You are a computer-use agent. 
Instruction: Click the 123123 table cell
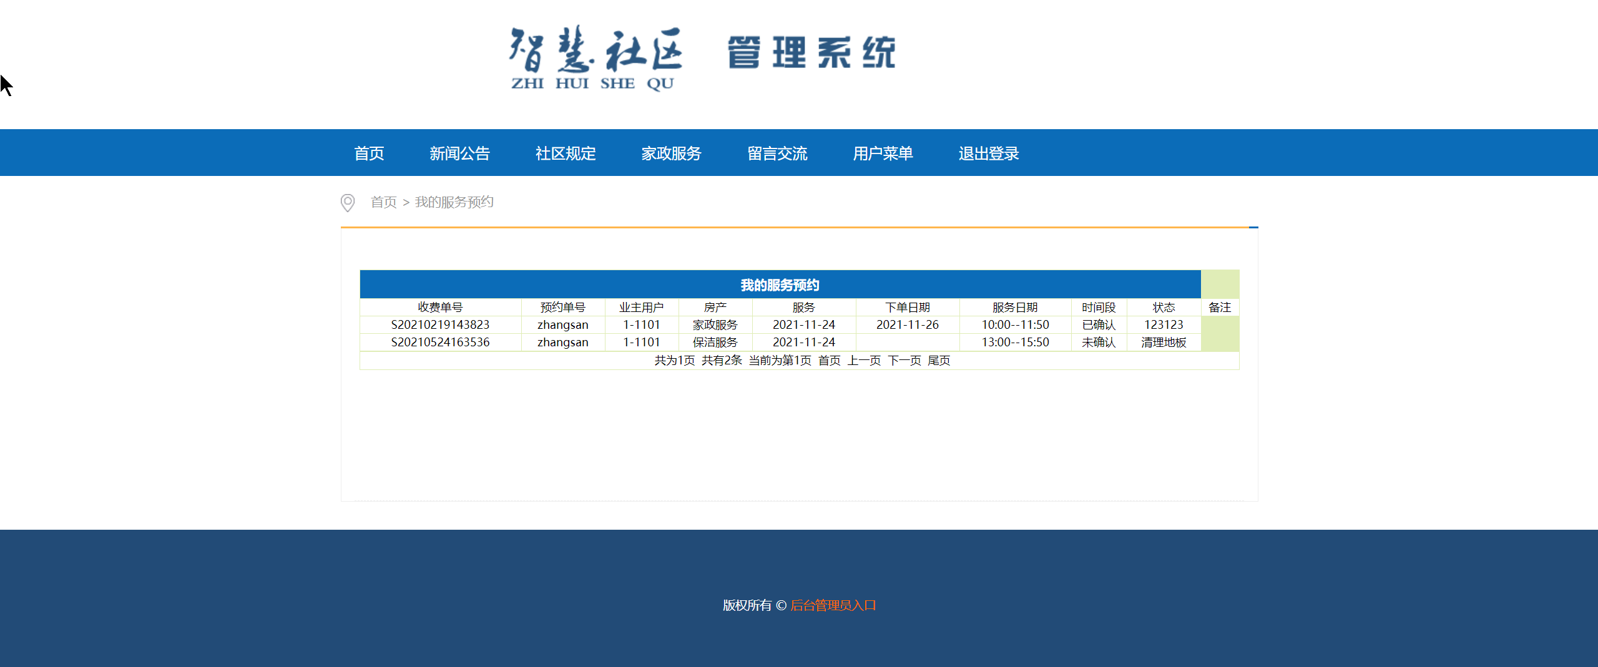pos(1164,325)
